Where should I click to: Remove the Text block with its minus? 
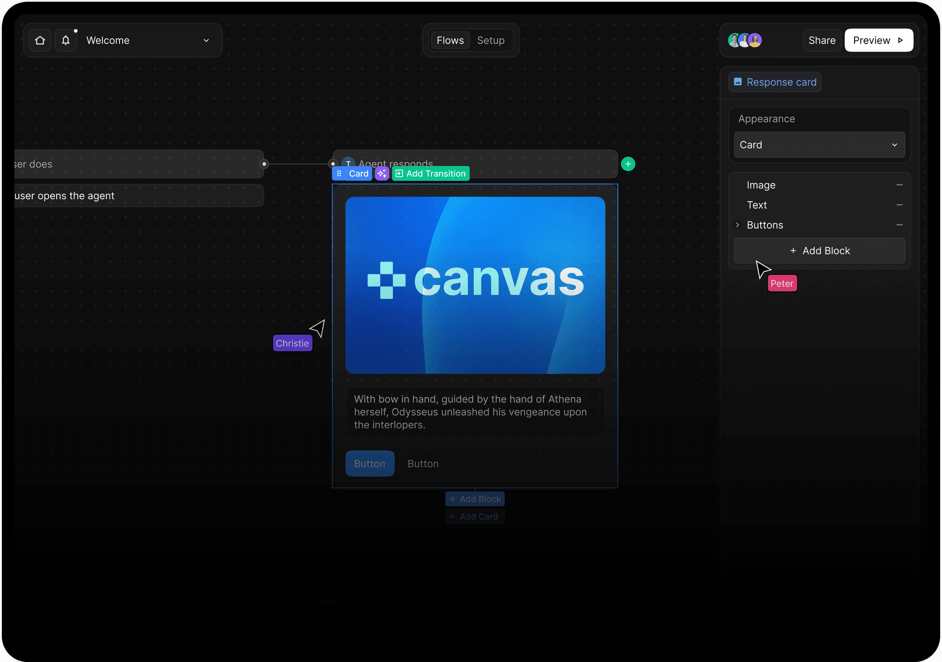click(899, 205)
